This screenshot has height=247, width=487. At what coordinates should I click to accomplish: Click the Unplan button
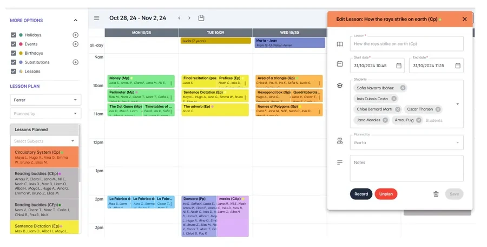[386, 194]
